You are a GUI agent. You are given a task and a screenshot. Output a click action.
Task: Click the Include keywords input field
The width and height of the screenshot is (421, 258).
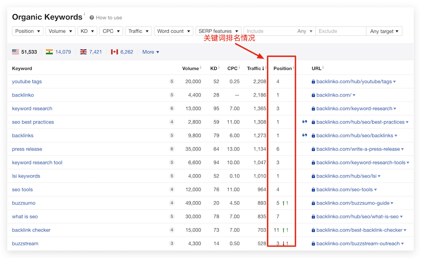click(x=269, y=31)
